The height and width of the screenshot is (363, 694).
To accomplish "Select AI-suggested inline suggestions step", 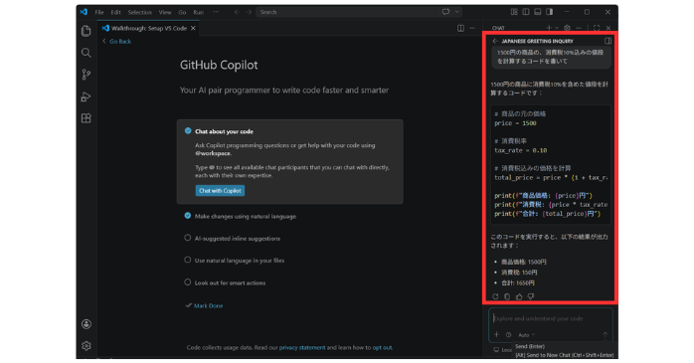I will point(238,238).
